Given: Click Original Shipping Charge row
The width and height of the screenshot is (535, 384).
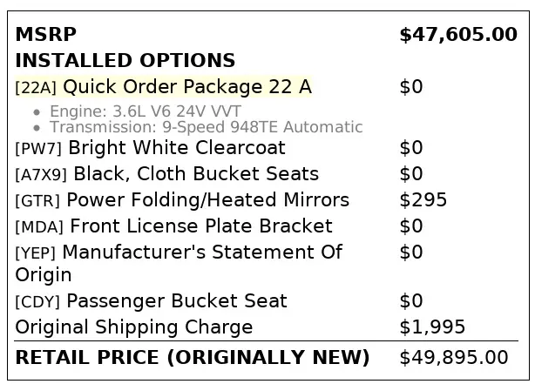Looking at the screenshot, I should [134, 327].
